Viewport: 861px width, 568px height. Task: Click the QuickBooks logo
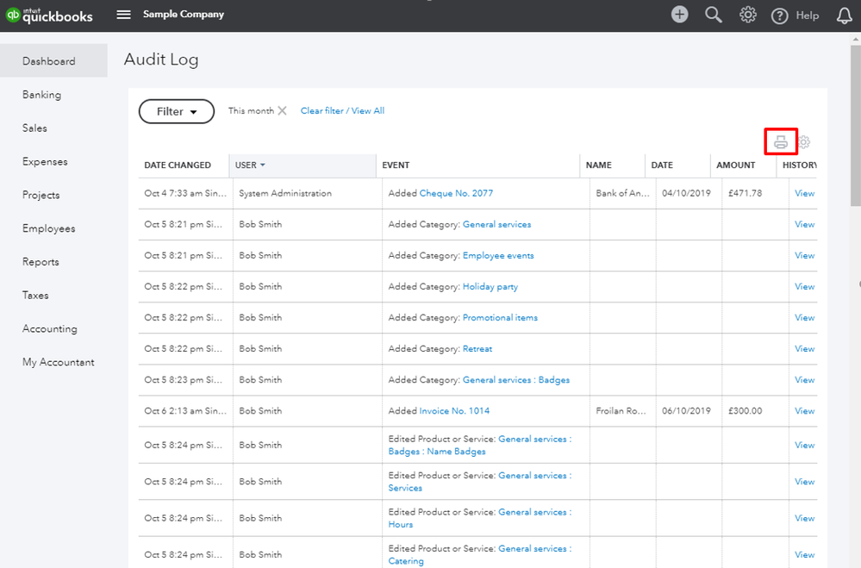[x=50, y=15]
